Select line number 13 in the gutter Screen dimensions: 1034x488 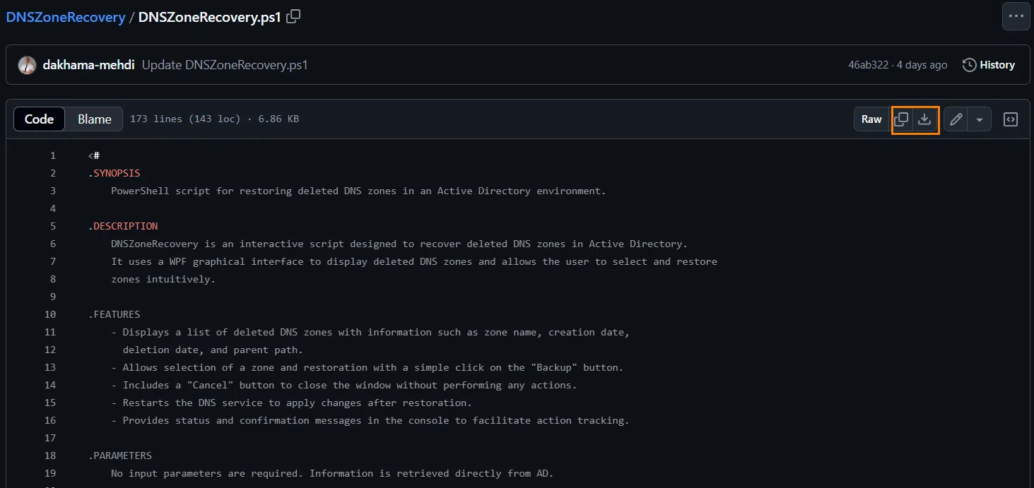pos(49,367)
